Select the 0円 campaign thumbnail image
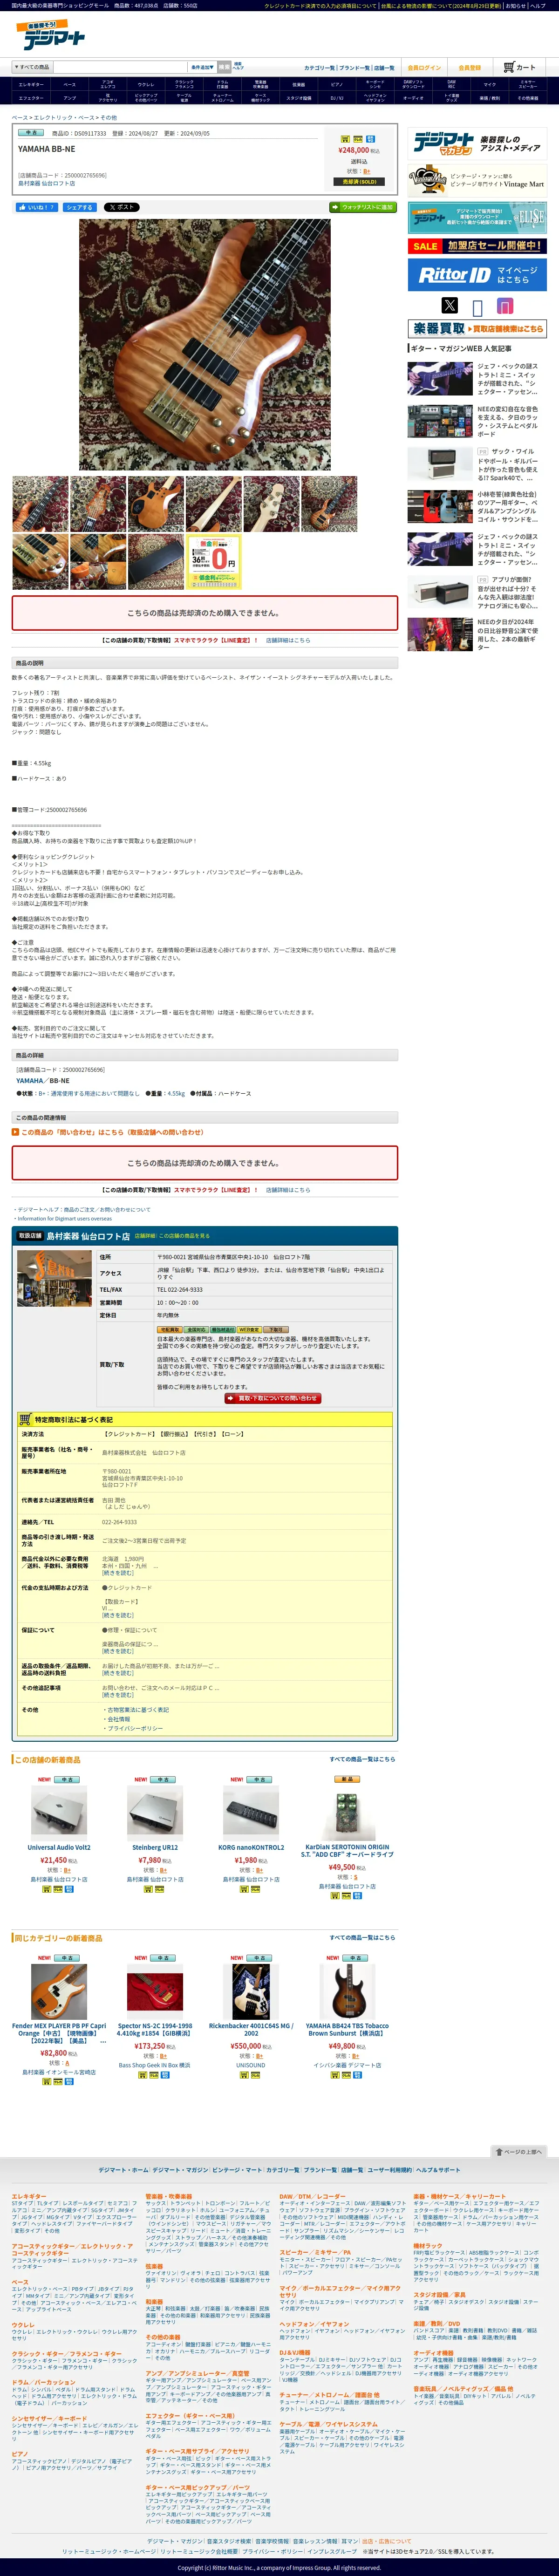This screenshot has height=2576, width=559. click(214, 561)
